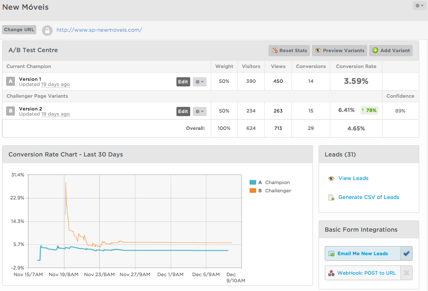
Task: Click the Weight column header
Action: click(224, 66)
